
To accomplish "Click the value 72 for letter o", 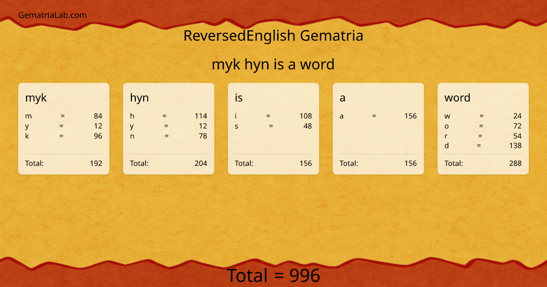I will 517,126.
